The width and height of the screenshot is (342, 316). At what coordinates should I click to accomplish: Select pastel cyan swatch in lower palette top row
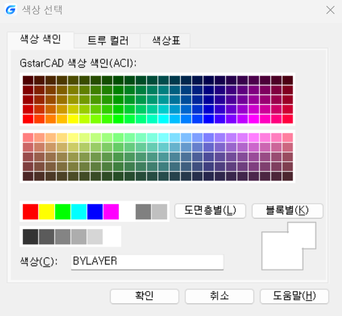163,138
